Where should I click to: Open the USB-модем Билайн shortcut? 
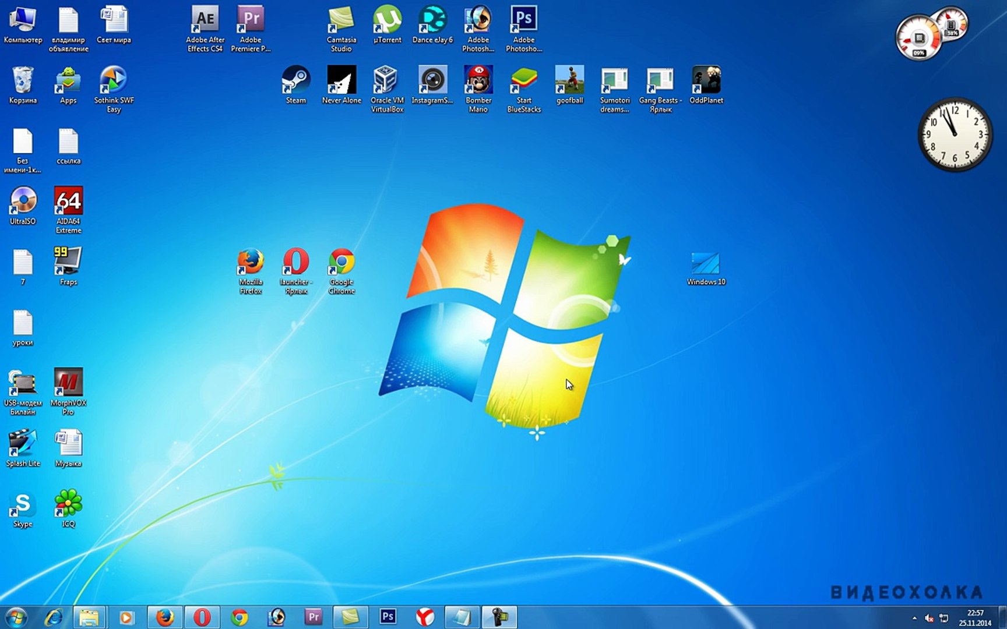(23, 391)
